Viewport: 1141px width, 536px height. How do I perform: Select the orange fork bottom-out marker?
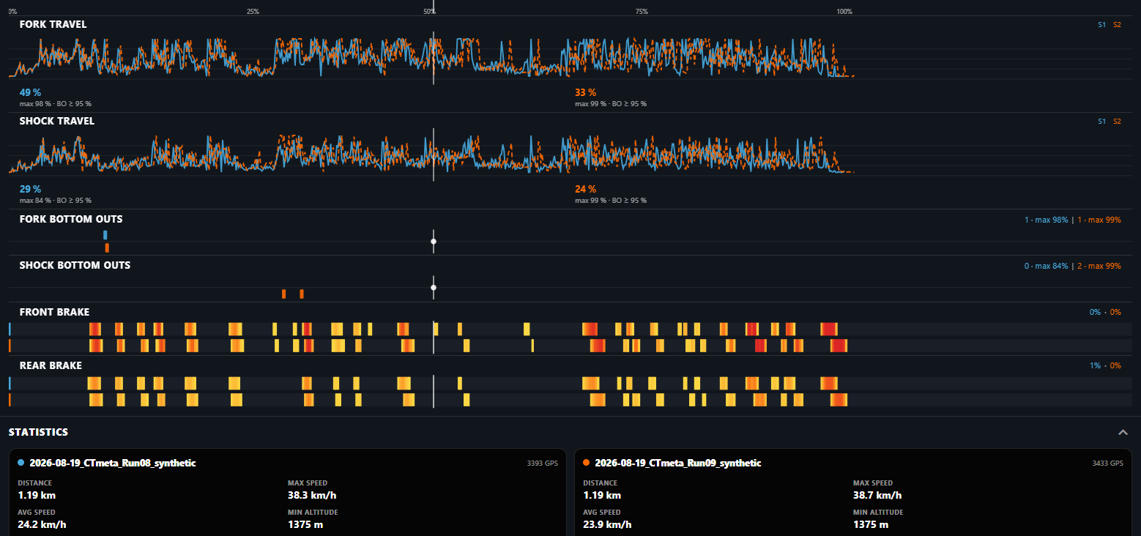click(x=107, y=247)
